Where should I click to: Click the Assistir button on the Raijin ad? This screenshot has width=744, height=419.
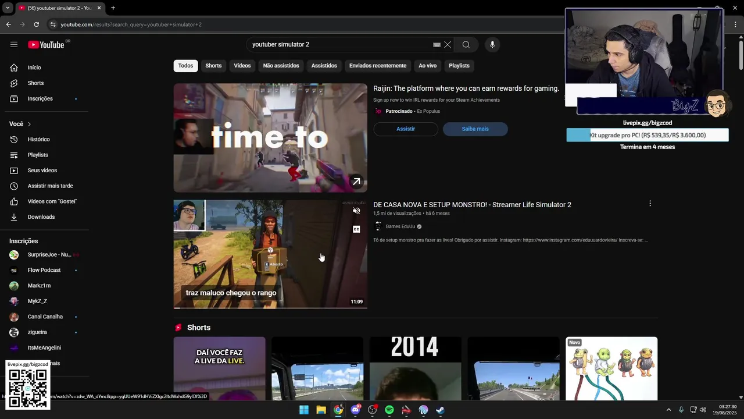pyautogui.click(x=406, y=129)
